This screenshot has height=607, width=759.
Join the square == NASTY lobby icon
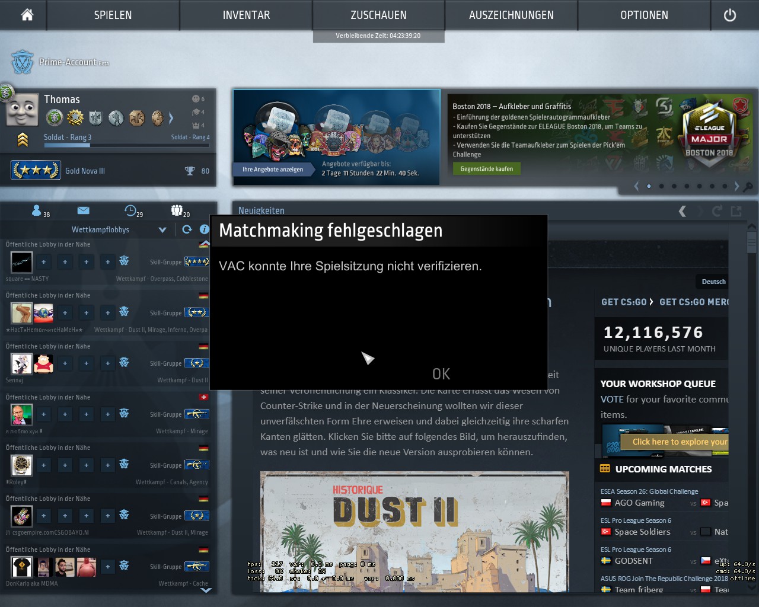[124, 261]
